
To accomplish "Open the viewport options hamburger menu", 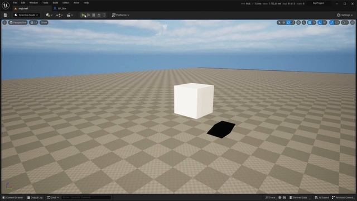I will pos(4,22).
